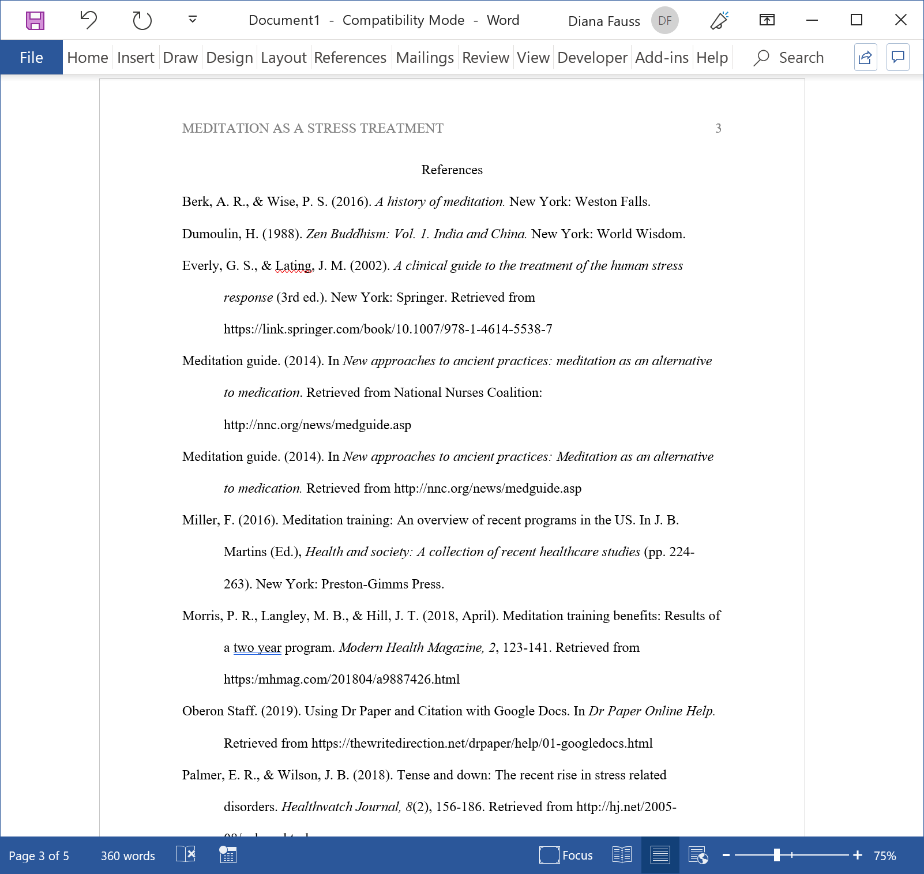Check proofing errors from the status bar
This screenshot has width=924, height=874.
(x=186, y=856)
